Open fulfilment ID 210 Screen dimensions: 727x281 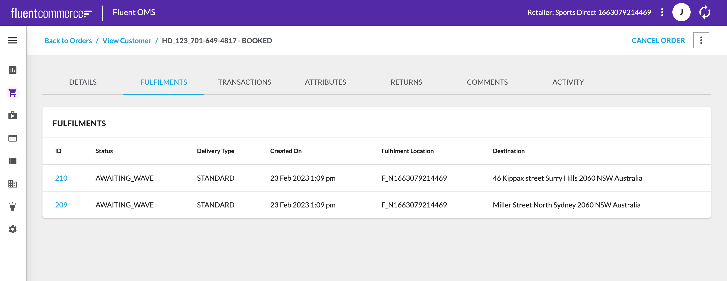[x=61, y=178]
